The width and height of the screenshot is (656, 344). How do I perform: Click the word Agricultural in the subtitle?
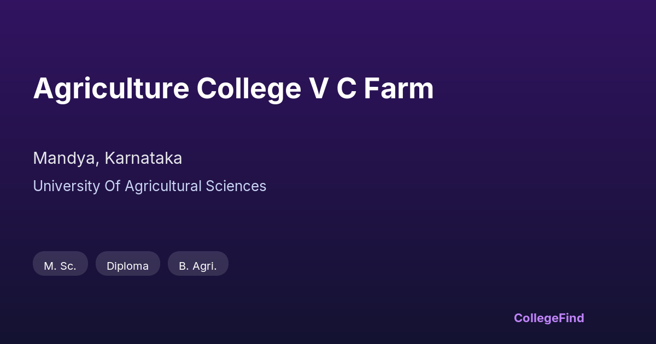coord(163,186)
